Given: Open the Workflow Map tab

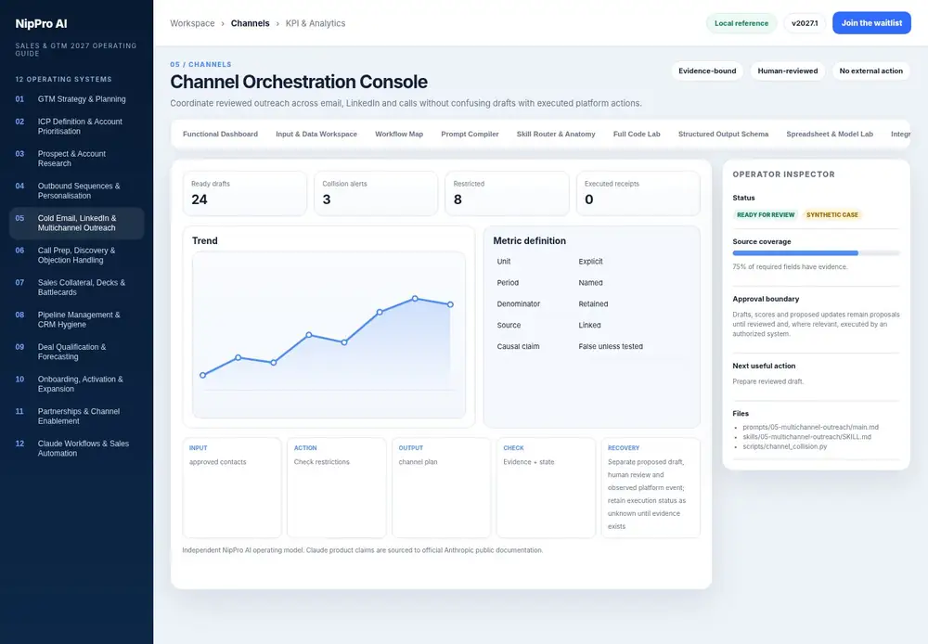Looking at the screenshot, I should 399,134.
